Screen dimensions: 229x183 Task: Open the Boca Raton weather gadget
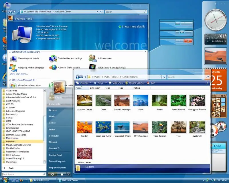216,39
